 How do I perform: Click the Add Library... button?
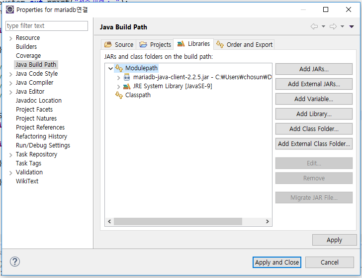pyautogui.click(x=314, y=114)
